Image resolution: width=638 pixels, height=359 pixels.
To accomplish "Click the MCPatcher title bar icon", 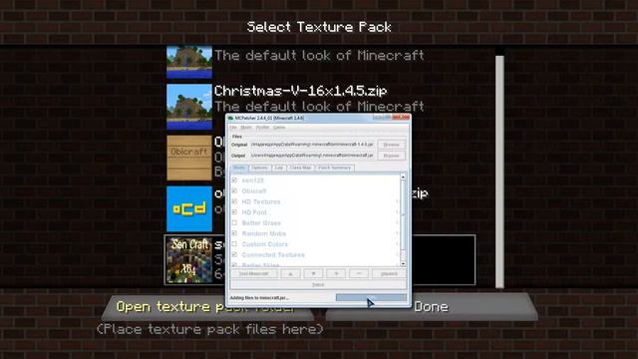I will pos(230,118).
